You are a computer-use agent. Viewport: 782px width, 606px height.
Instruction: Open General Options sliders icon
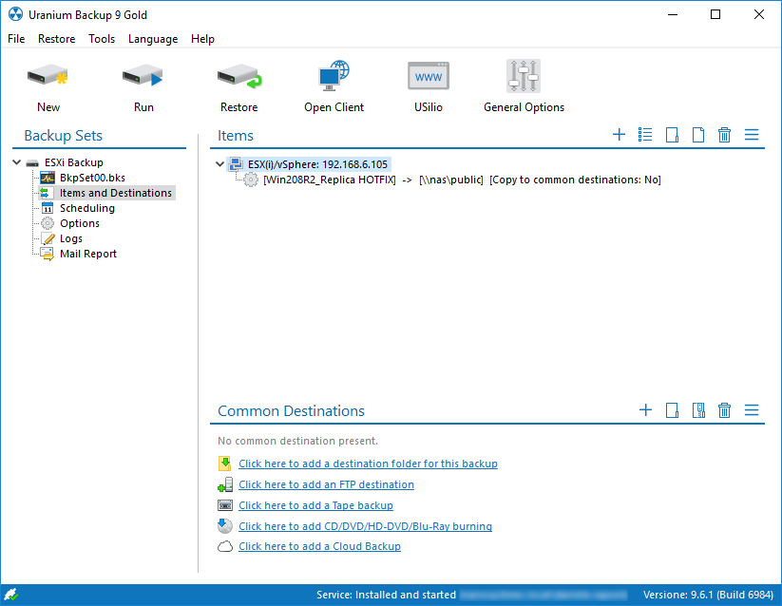pos(524,76)
